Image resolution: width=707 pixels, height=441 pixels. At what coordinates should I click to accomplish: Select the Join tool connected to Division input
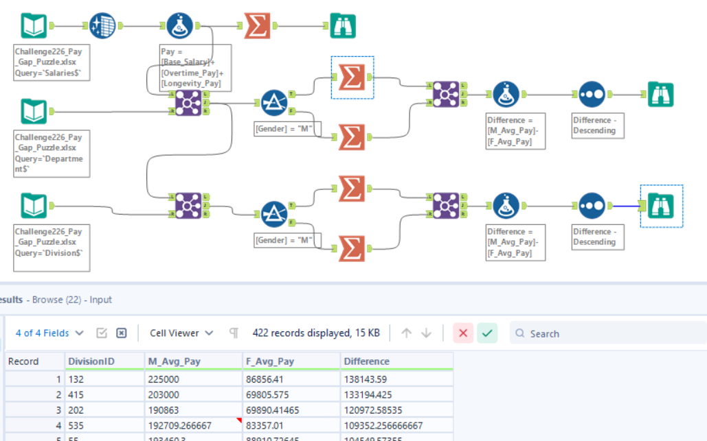(x=188, y=206)
